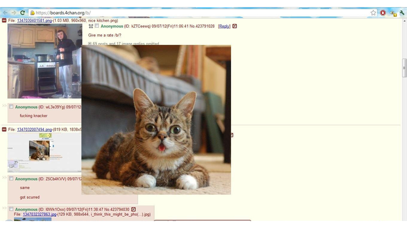Go back using the browser back arrow
Screen dimensions: 407x230
coord(5,13)
